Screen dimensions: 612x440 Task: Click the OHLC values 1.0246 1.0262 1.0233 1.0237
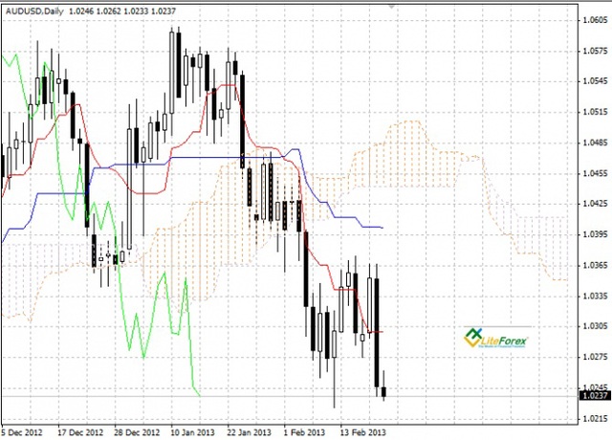coord(122,11)
